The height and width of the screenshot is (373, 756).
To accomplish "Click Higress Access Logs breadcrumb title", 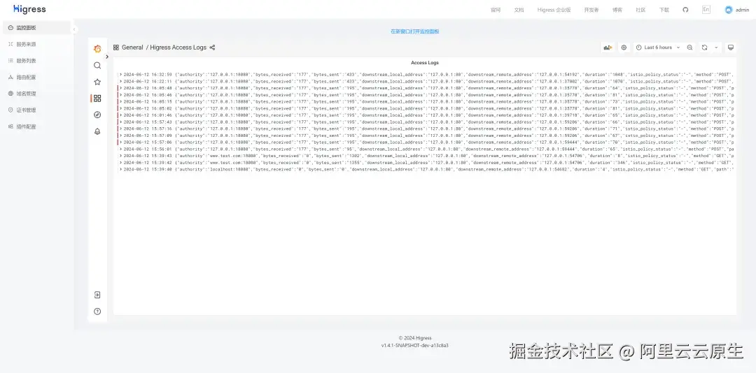I will click(x=178, y=47).
